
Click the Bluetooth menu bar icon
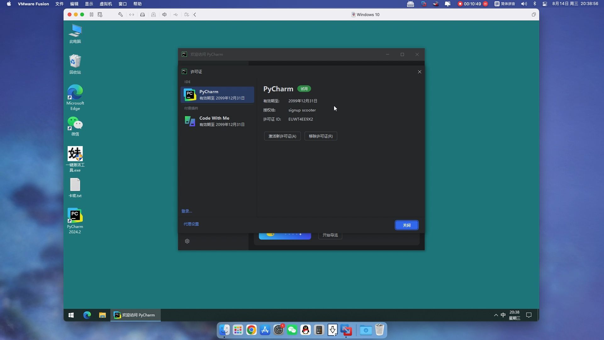(534, 4)
